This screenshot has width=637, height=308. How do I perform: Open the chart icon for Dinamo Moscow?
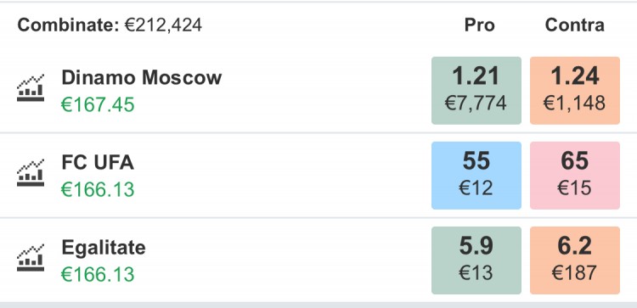[x=31, y=88]
